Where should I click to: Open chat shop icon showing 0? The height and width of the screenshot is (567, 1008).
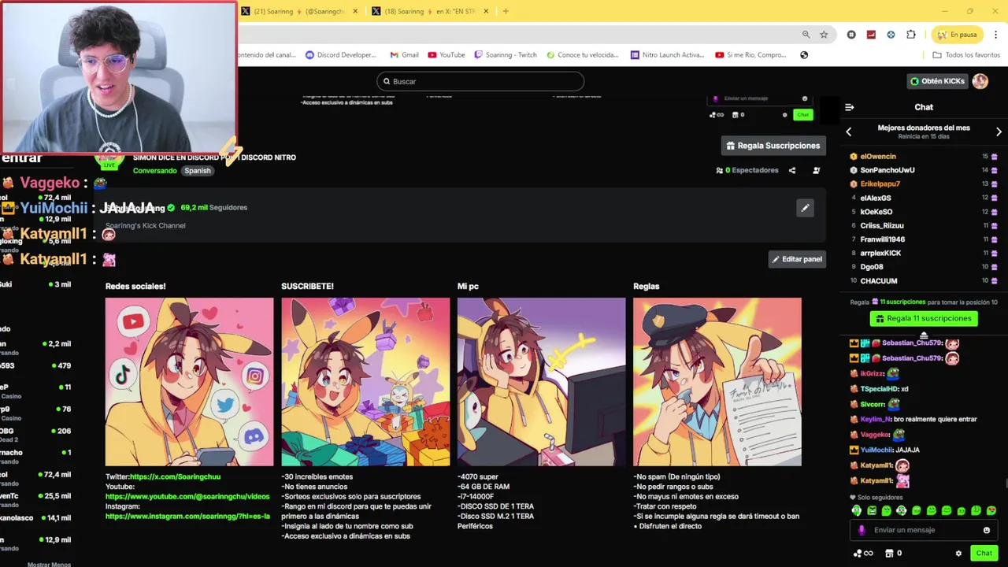pyautogui.click(x=893, y=554)
